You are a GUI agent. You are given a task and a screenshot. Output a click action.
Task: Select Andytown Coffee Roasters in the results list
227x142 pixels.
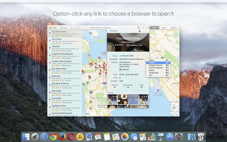click(x=65, y=56)
